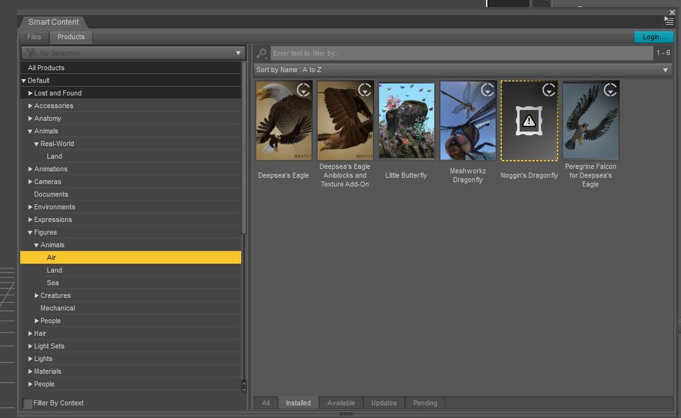
Task: Expand the Hair category
Action: click(30, 334)
